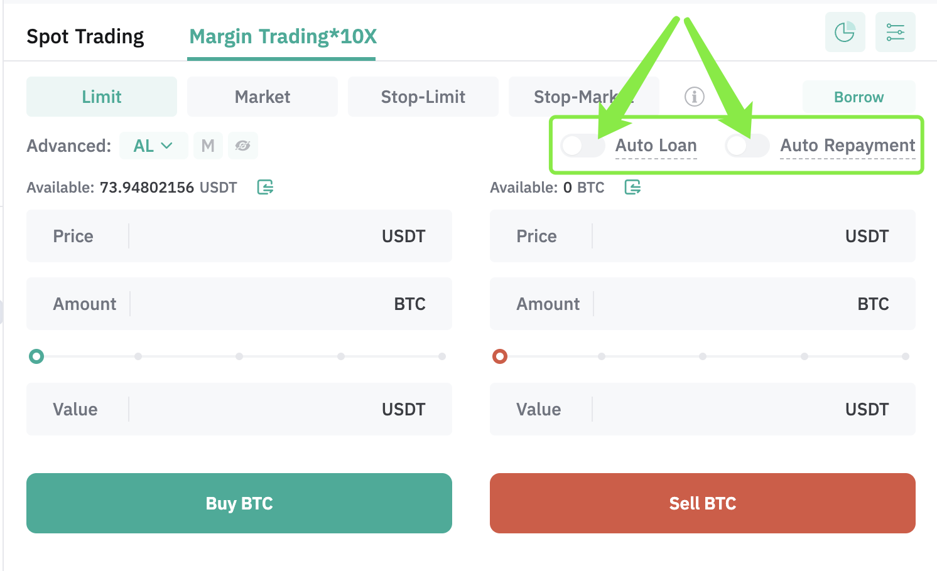This screenshot has width=937, height=571.
Task: Click the Borrow button
Action: click(858, 97)
